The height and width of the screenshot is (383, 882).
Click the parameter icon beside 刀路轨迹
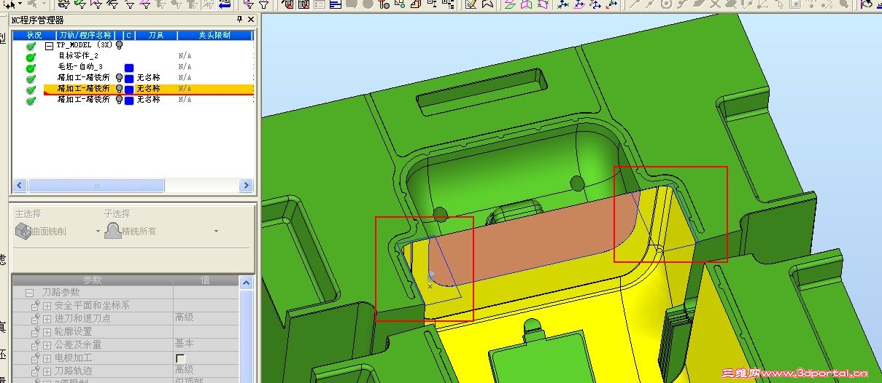[35, 370]
